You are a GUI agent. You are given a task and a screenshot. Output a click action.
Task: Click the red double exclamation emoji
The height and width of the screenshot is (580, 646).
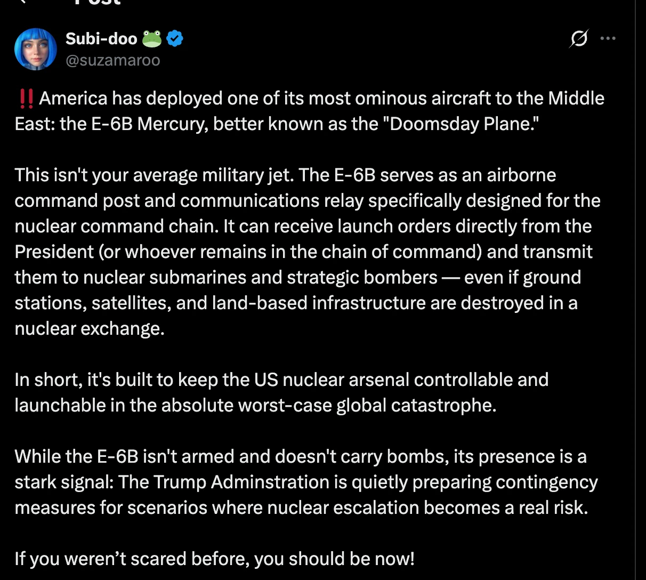click(x=26, y=99)
